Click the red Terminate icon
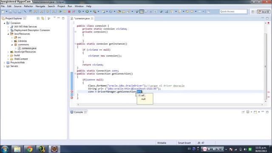 coord(69,11)
